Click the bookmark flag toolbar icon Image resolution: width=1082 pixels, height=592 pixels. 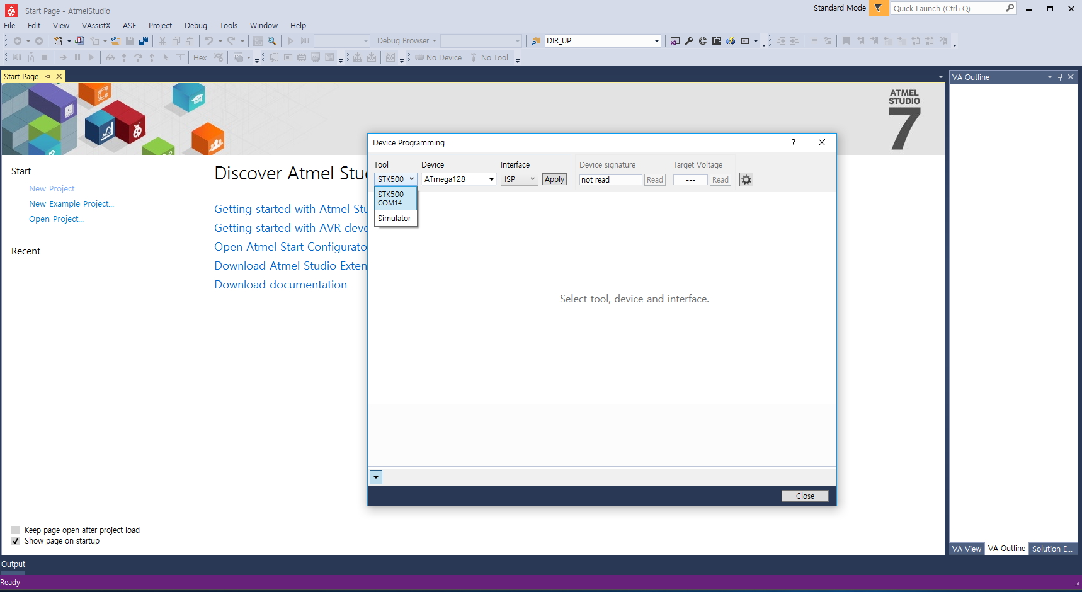(x=846, y=41)
